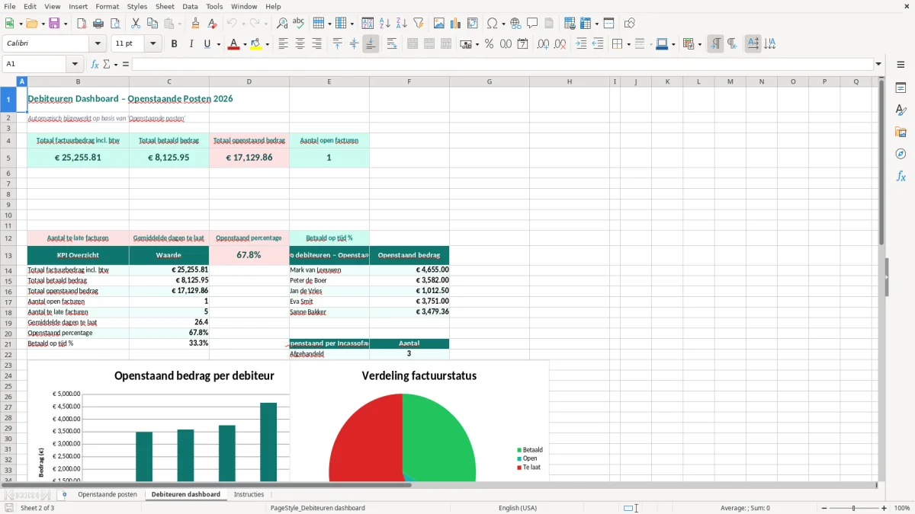Insert a pivot table
Image resolution: width=915 pixels, height=514 pixels.
tap(473, 24)
